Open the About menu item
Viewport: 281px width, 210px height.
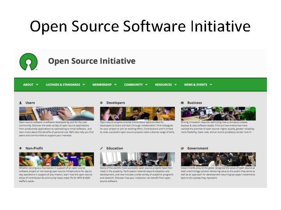click(28, 85)
